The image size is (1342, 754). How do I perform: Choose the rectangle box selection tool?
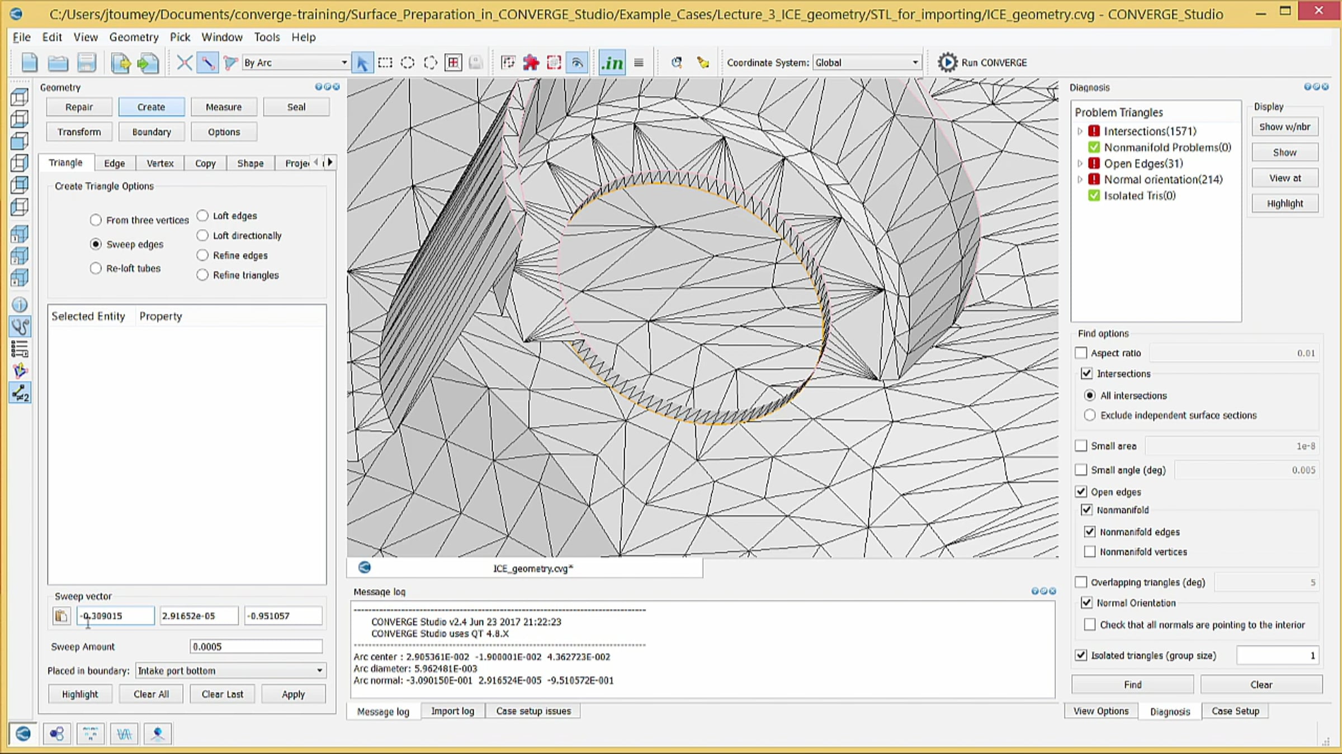[x=385, y=63]
